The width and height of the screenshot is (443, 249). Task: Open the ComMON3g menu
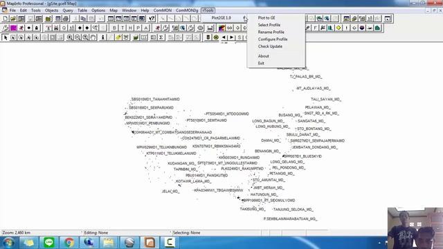[x=187, y=10]
